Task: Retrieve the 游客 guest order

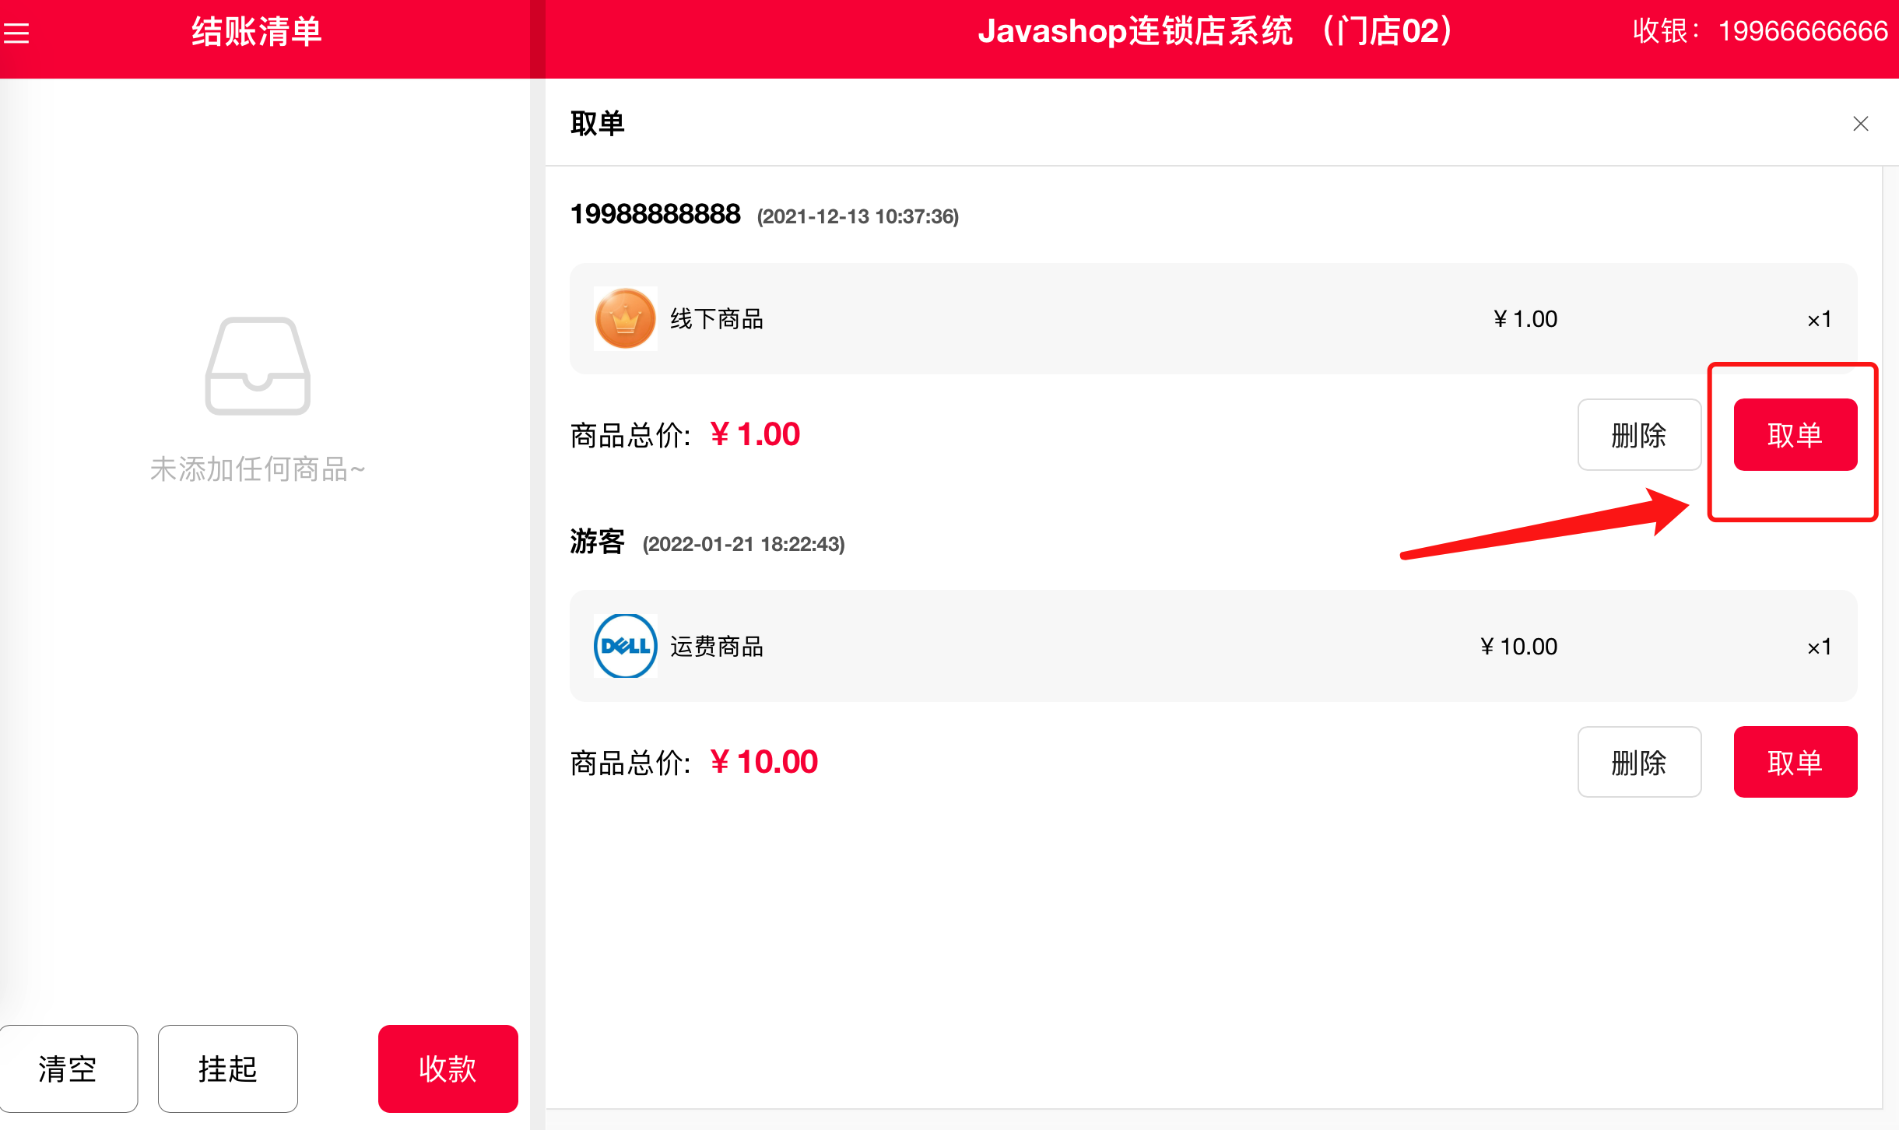Action: pos(1795,762)
